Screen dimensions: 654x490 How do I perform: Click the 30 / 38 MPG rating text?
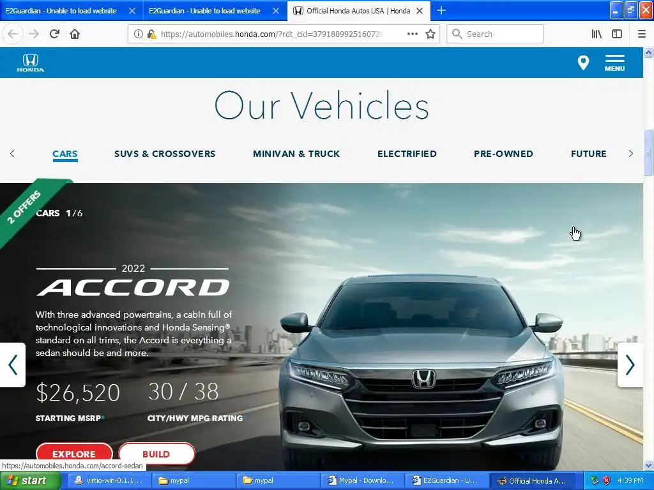click(x=183, y=392)
